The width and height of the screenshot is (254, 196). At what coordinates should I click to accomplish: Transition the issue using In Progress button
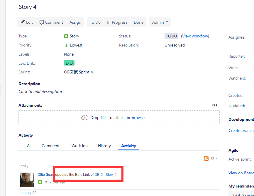117,22
